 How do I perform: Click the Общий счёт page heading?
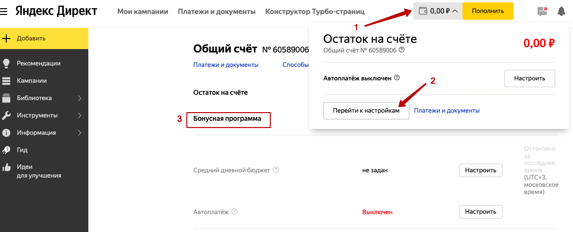225,49
